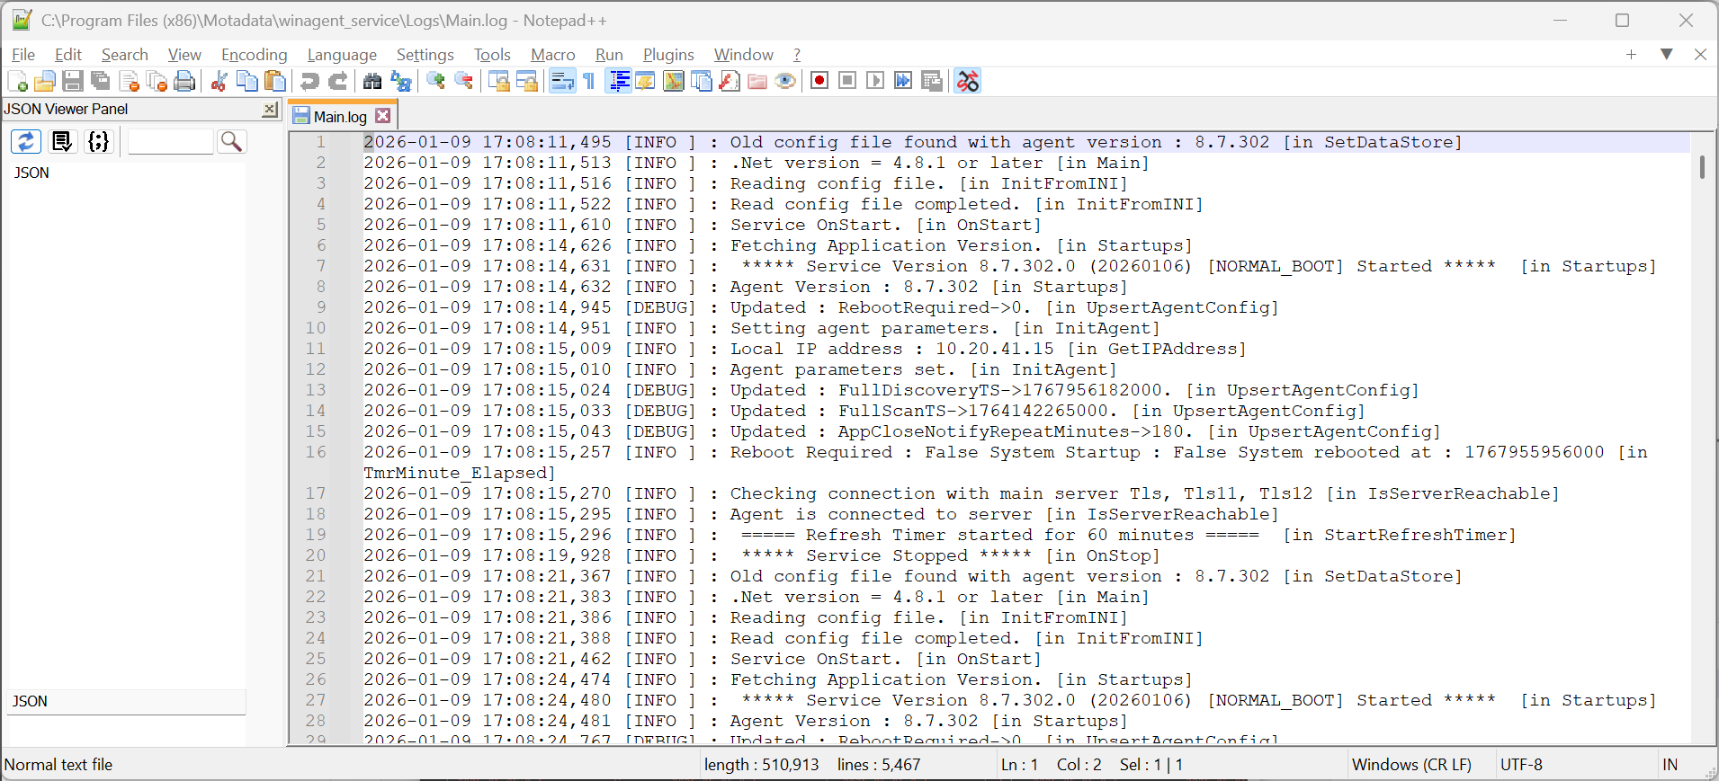
Task: Click the JSON Viewer validate button
Action: tap(62, 141)
